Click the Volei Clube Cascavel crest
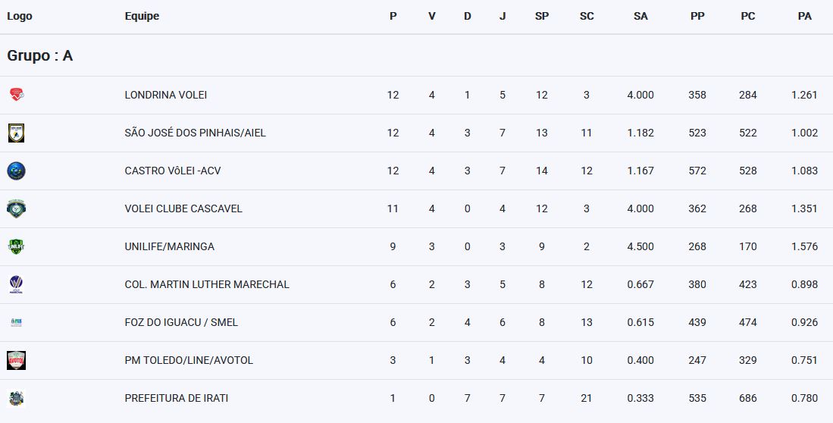The image size is (833, 423). pos(17,208)
